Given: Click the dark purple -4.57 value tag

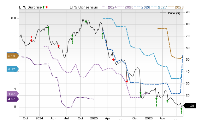Looking at the screenshot, I should click(x=13, y=99).
